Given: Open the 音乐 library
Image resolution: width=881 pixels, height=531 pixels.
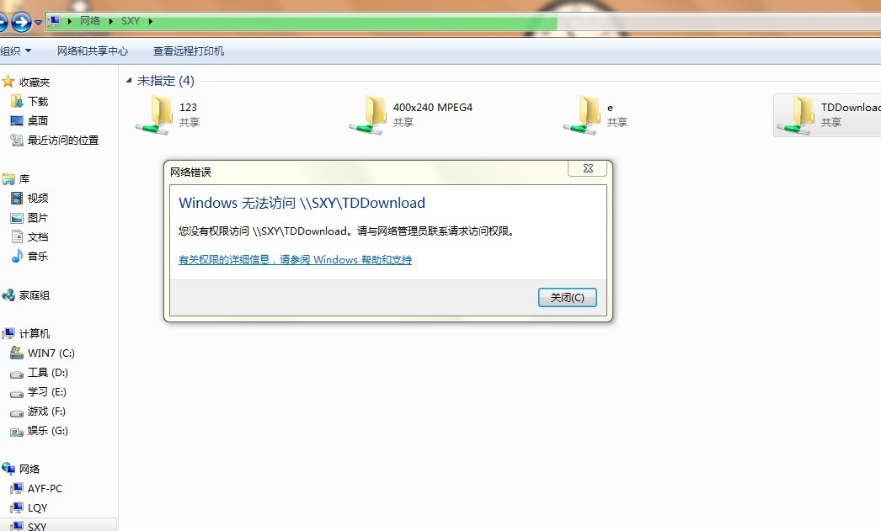Looking at the screenshot, I should (x=38, y=257).
